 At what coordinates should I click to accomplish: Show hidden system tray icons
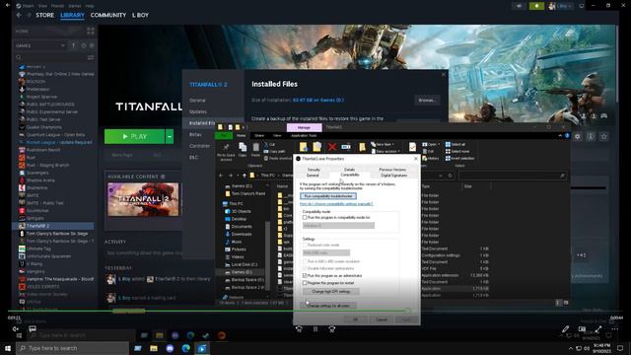click(571, 348)
